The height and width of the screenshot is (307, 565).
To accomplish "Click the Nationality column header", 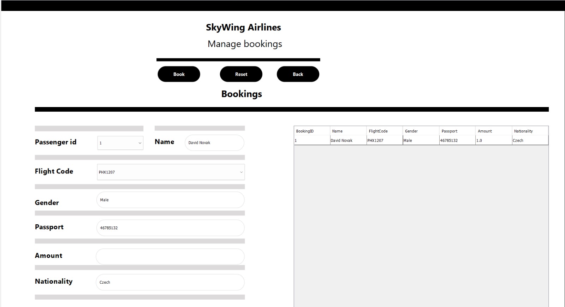I will coord(530,131).
